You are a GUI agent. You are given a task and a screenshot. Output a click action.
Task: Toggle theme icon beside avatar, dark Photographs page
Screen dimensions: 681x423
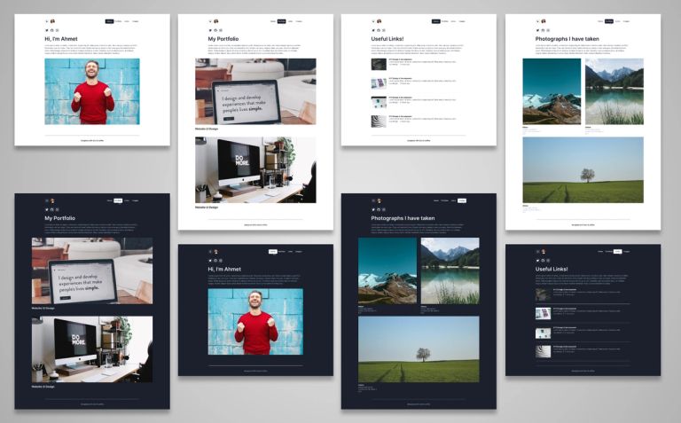373,200
